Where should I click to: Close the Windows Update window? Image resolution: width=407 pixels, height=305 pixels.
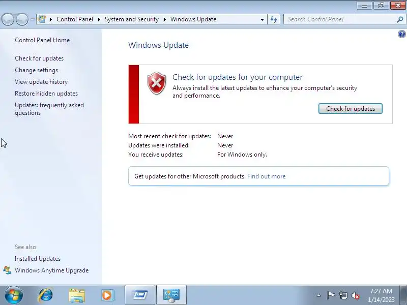coord(398,6)
